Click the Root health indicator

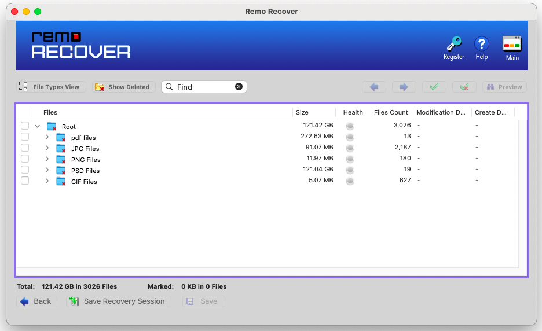tap(350, 126)
